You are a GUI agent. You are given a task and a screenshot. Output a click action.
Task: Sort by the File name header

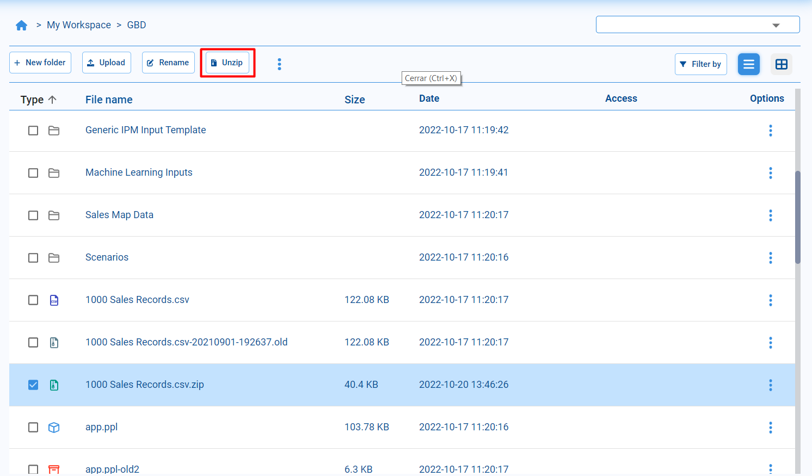109,100
